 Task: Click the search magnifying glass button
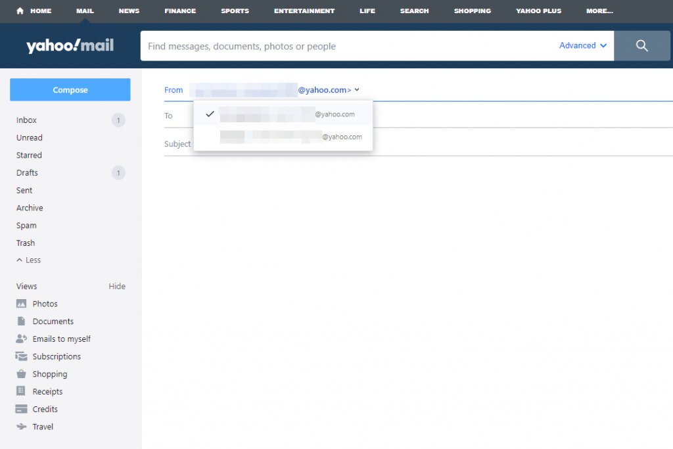pyautogui.click(x=642, y=46)
